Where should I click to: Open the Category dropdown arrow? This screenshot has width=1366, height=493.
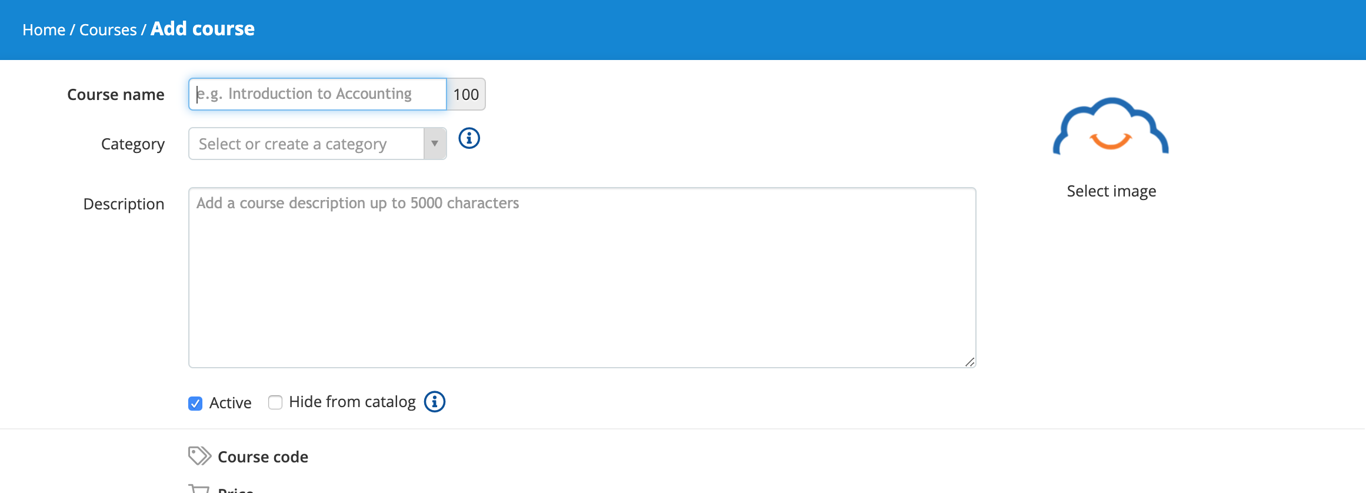coord(435,144)
